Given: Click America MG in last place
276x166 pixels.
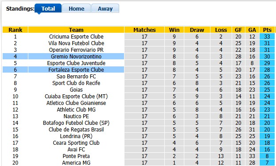Looking at the screenshot, I should click(x=76, y=162).
